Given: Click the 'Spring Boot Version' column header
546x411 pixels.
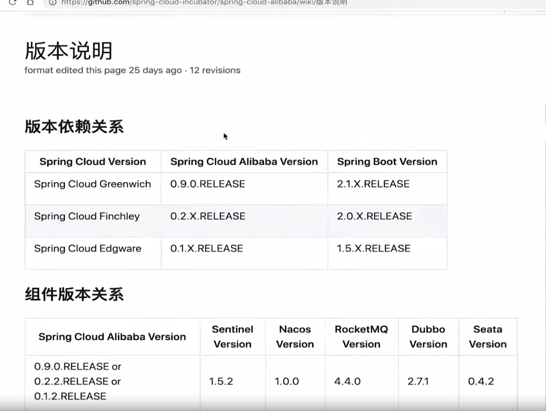Looking at the screenshot, I should [x=387, y=162].
